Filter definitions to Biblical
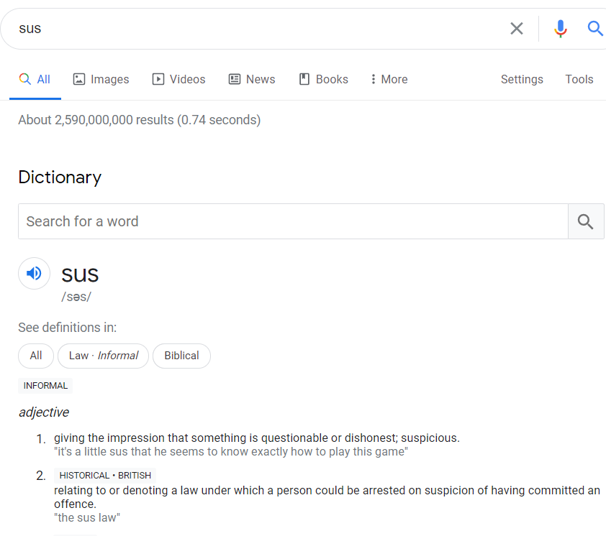Image resolution: width=606 pixels, height=536 pixels. coord(181,356)
